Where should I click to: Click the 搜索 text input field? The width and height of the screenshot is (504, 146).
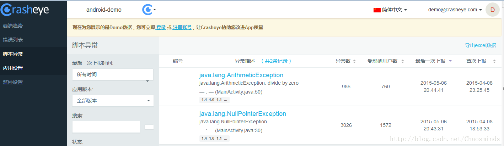point(106,127)
